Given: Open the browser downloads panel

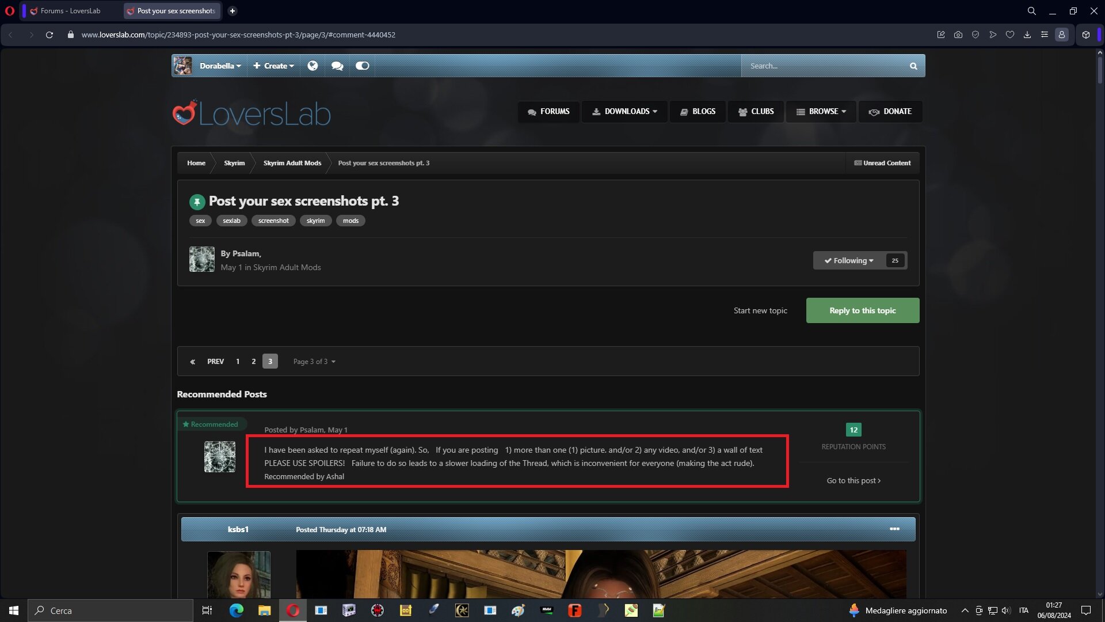Looking at the screenshot, I should (1027, 35).
